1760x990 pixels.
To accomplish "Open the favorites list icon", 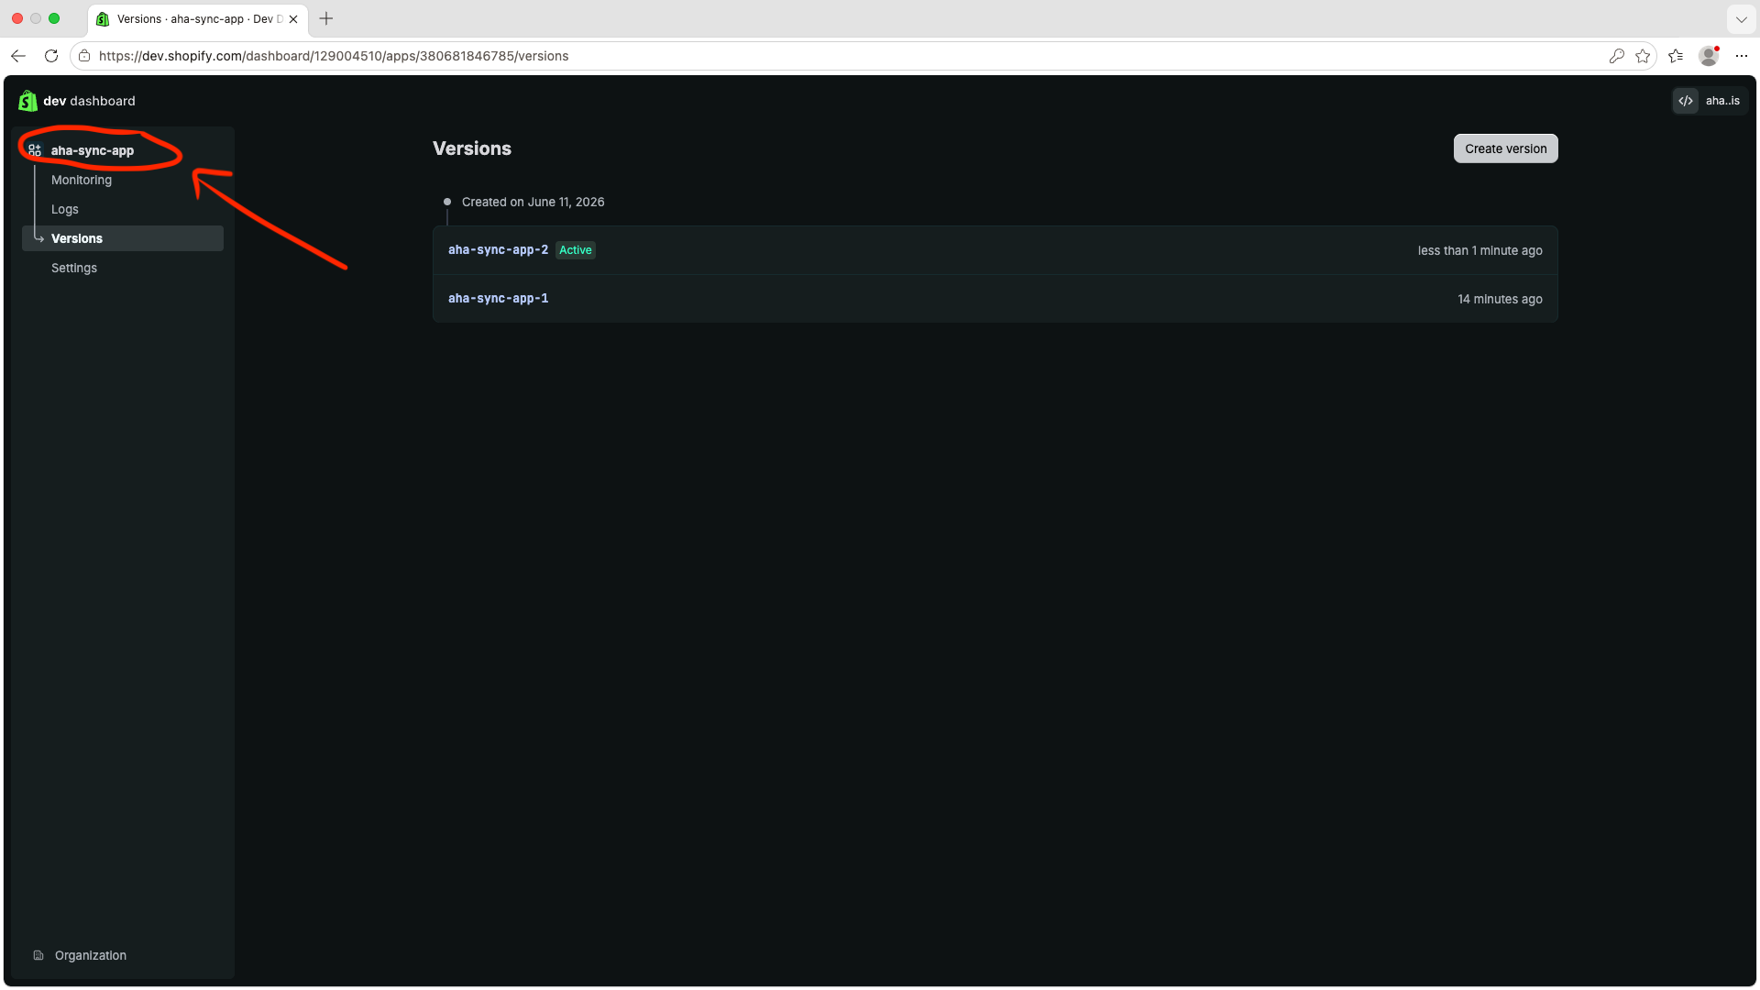I will [1676, 56].
